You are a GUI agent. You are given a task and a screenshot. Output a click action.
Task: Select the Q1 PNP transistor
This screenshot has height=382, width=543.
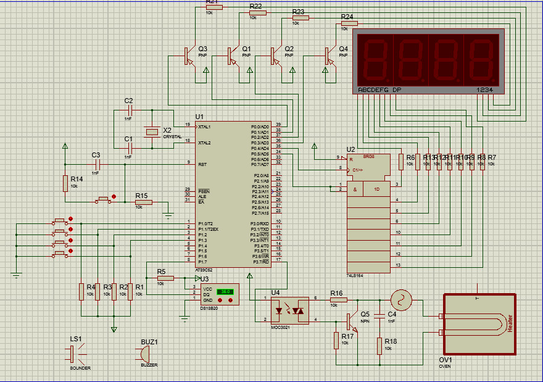233,56
